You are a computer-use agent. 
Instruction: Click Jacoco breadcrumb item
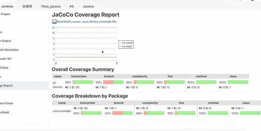click(88, 7)
